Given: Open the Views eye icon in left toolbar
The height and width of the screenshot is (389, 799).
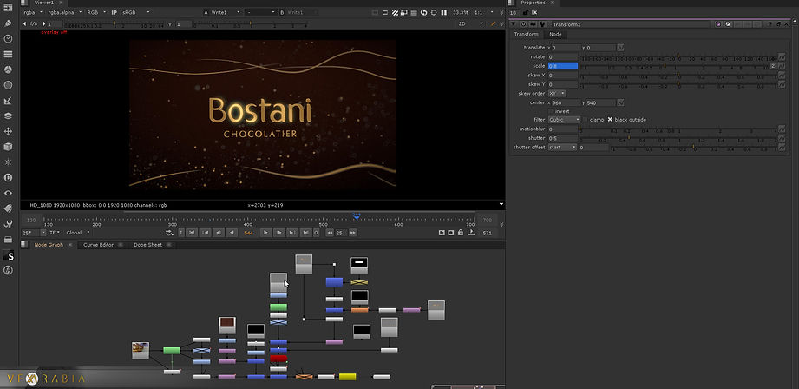Looking at the screenshot, I should click(x=8, y=193).
